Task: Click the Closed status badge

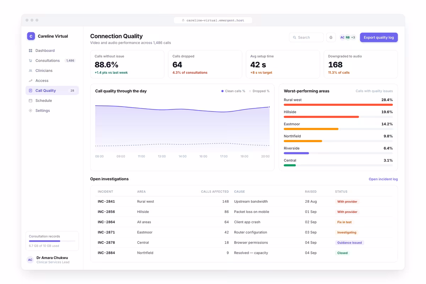Action: (343, 253)
